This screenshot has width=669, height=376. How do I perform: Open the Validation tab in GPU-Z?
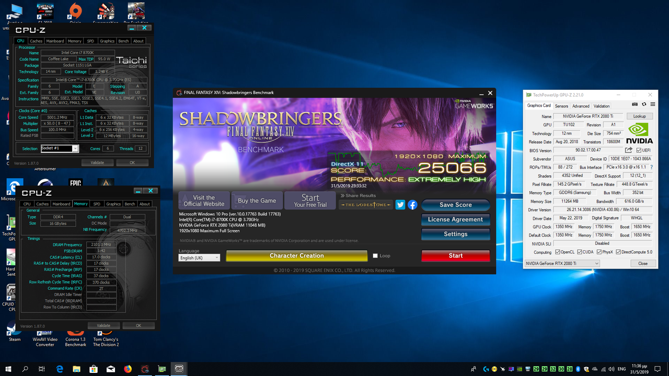point(602,106)
